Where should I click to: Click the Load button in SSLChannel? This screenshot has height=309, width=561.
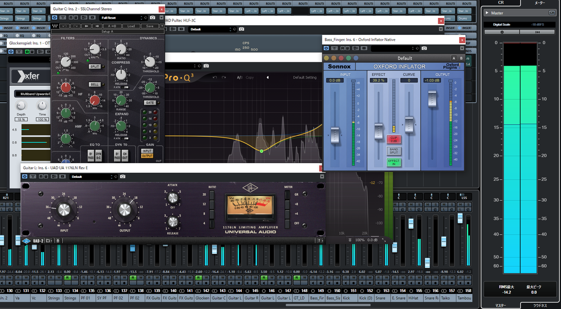(131, 26)
